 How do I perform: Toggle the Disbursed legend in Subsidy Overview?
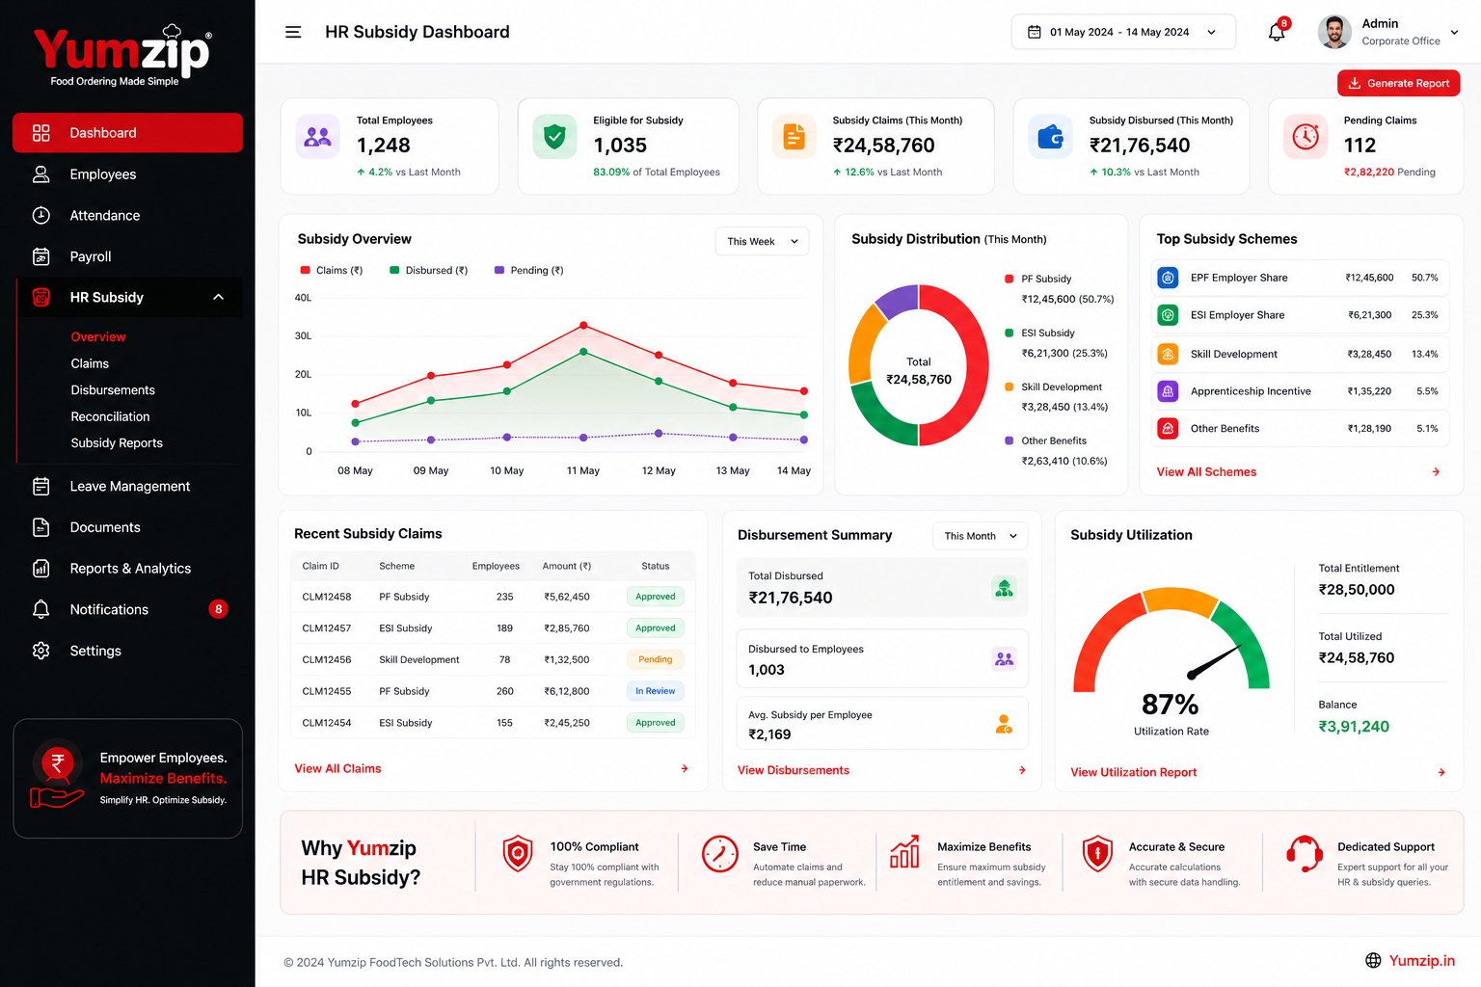pyautogui.click(x=429, y=271)
